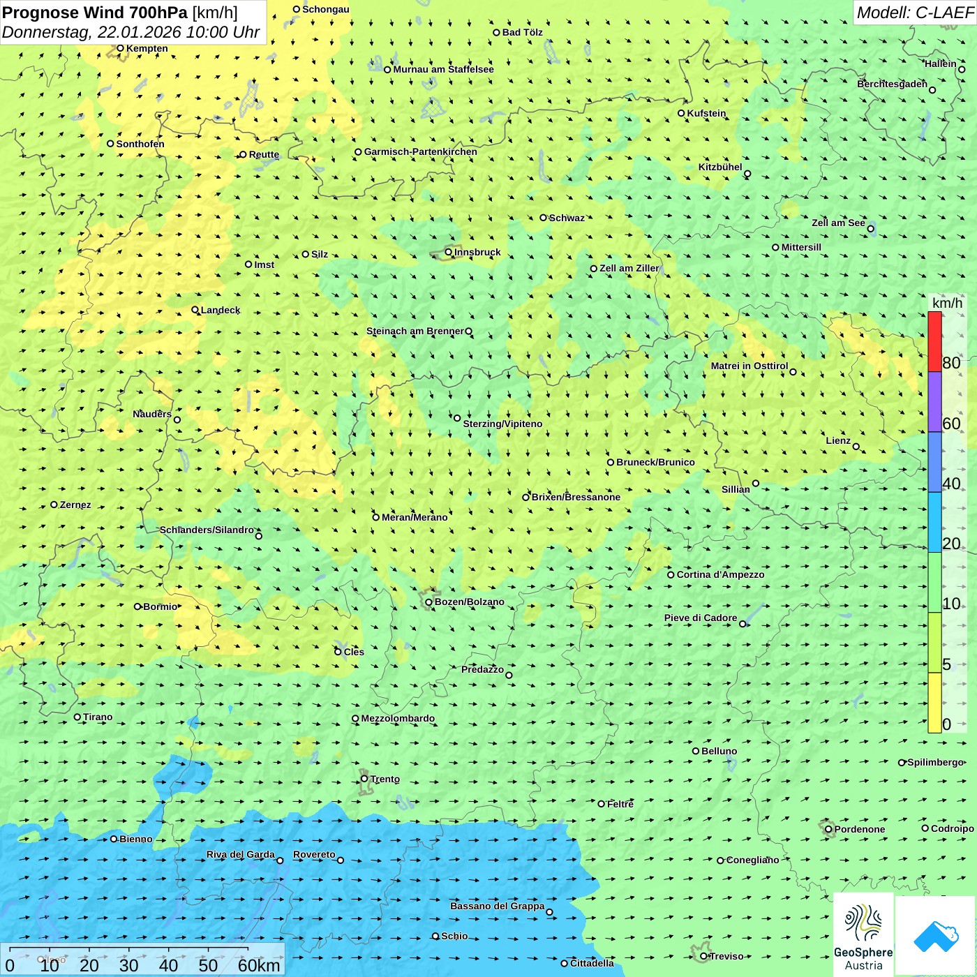Click the red 80 km/h legend swatch

click(x=934, y=342)
